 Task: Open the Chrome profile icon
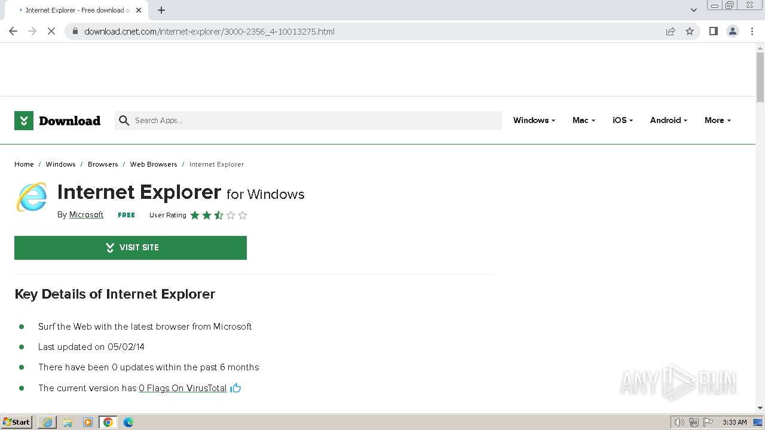click(x=733, y=31)
